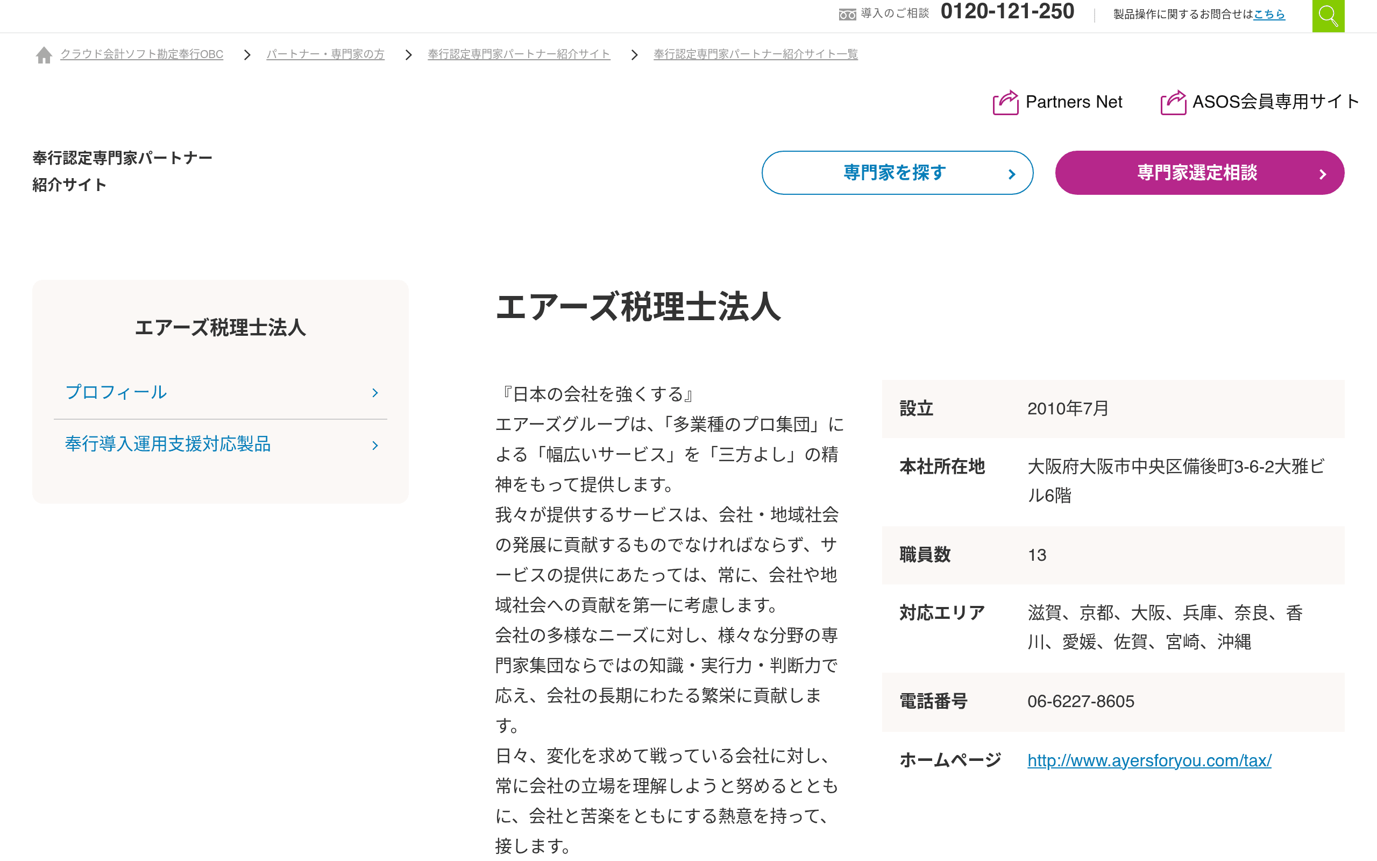Open Partners Net via its external link icon
This screenshot has width=1377, height=861.
click(x=1005, y=102)
